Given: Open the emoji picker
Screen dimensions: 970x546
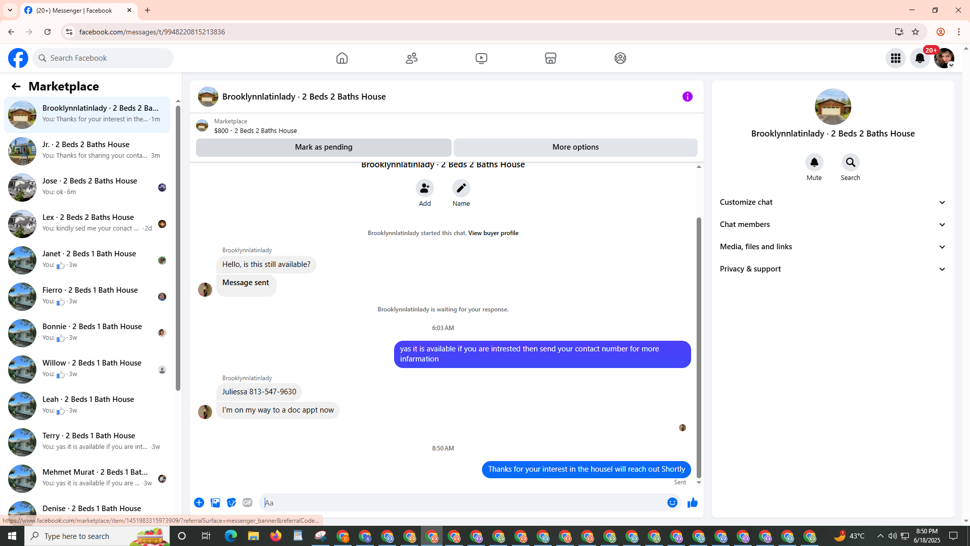Looking at the screenshot, I should (x=672, y=503).
